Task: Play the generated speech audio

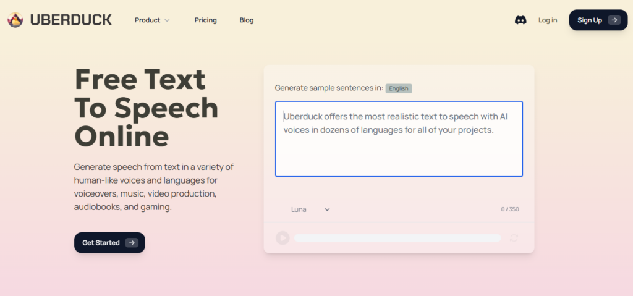Action: pyautogui.click(x=283, y=238)
